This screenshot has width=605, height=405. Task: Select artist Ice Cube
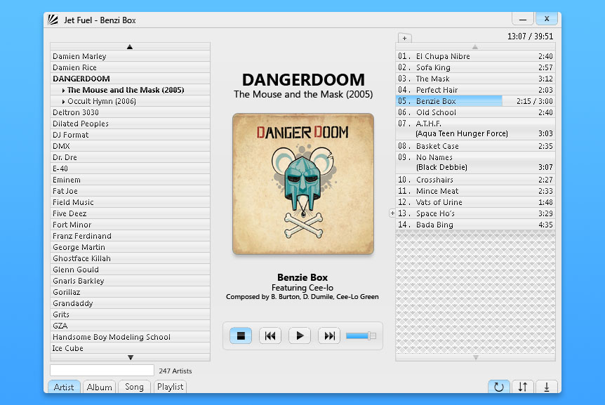point(130,348)
